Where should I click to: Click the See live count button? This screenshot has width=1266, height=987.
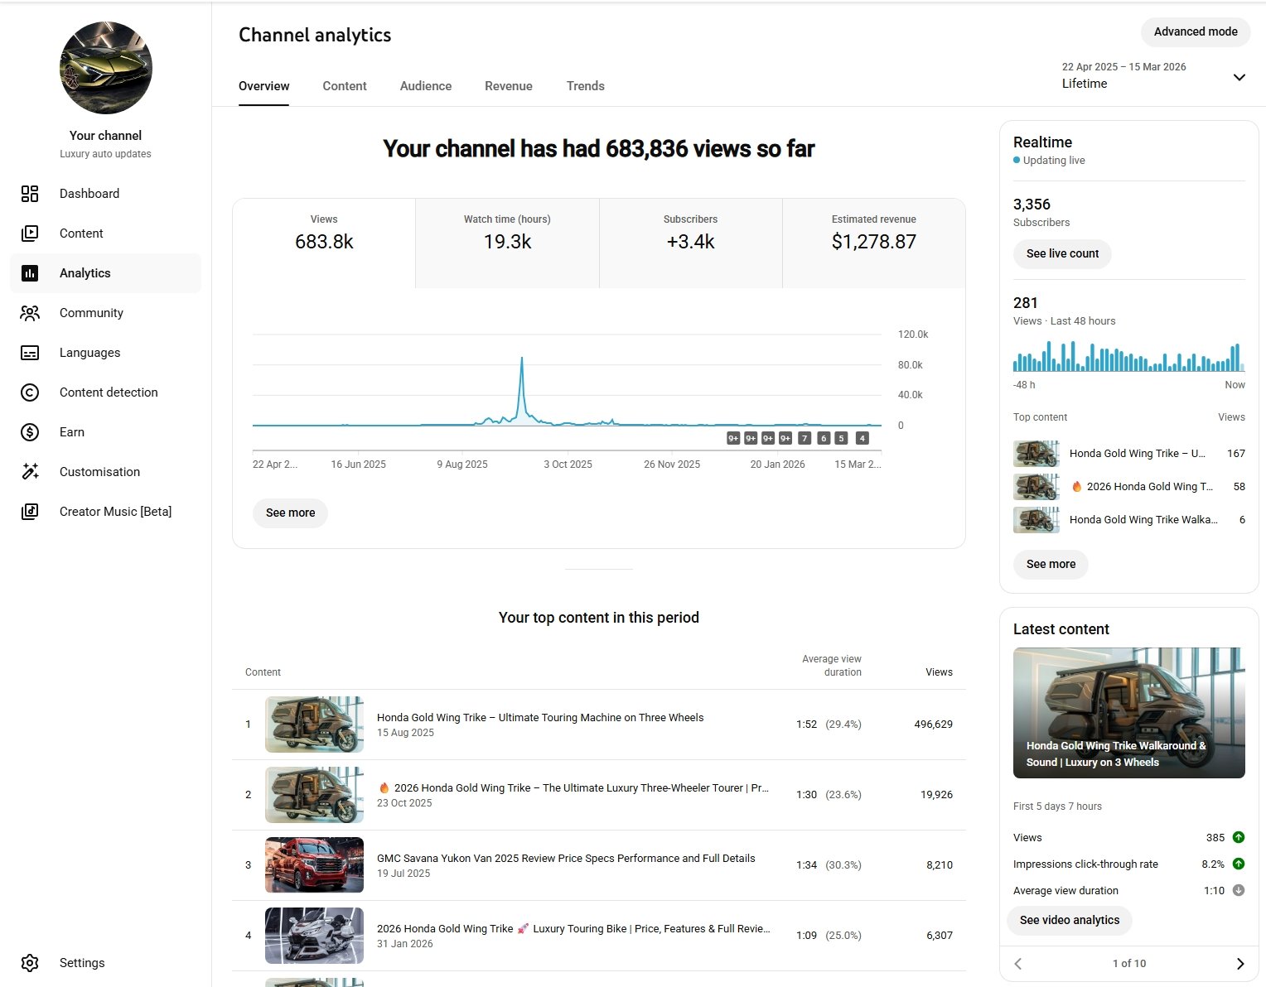click(x=1061, y=254)
